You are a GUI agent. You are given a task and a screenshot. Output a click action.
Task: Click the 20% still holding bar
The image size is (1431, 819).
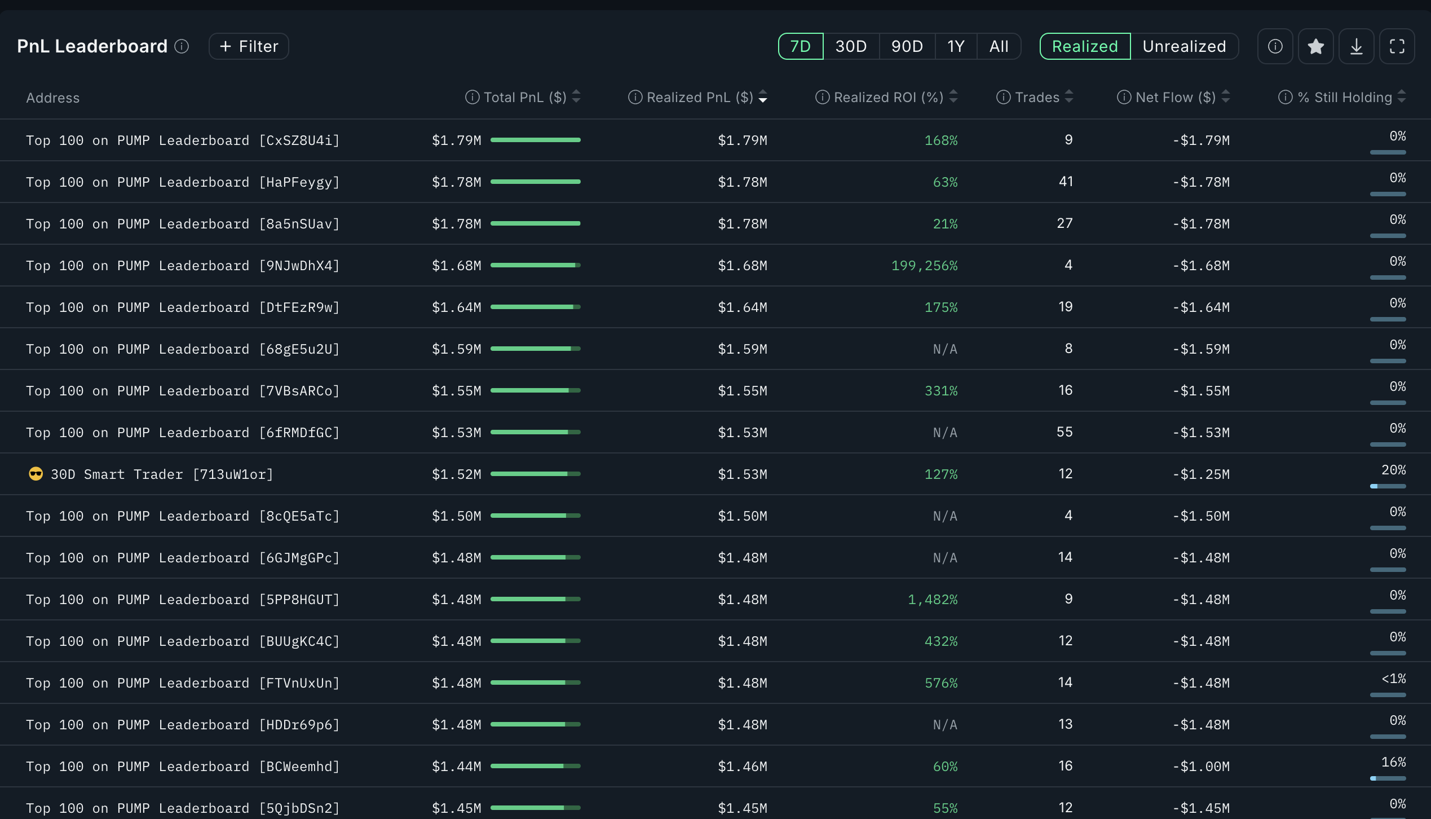pyautogui.click(x=1388, y=486)
